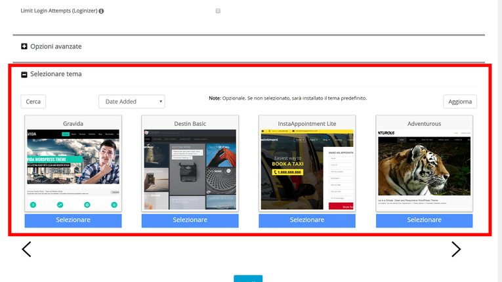Open the Adventurous tiger theme preview thumbnail
The image size is (502, 282).
coord(424,169)
